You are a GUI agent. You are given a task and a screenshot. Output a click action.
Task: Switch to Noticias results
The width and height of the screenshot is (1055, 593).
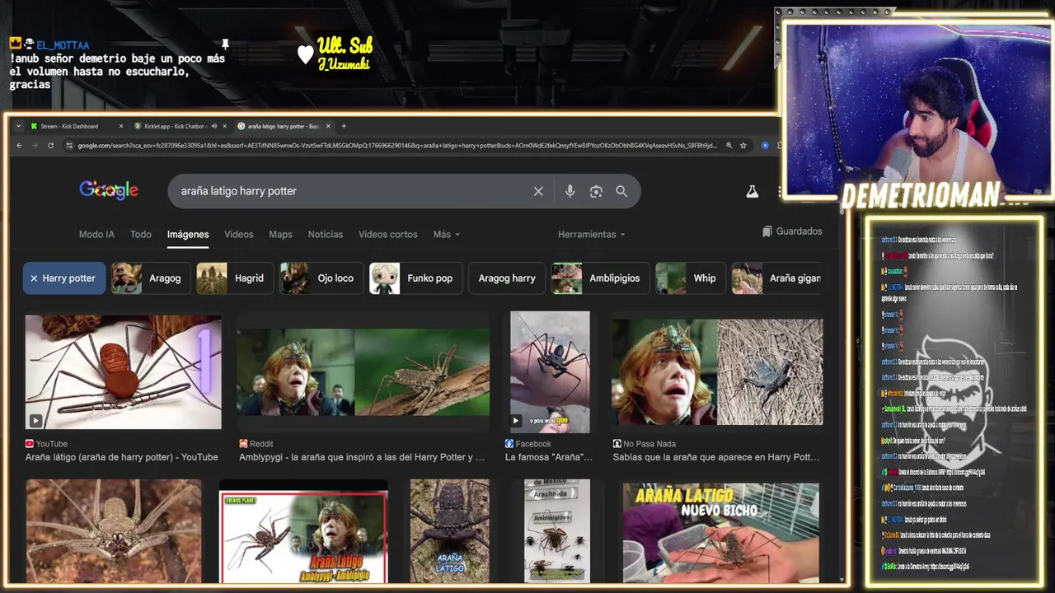[x=326, y=235]
